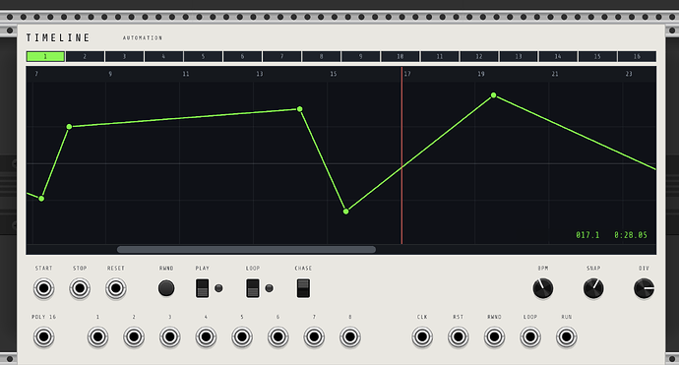Click the POLY 16 output jack
The image size is (679, 365).
pos(43,336)
